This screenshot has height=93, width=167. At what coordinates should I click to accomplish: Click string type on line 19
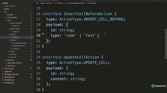(66, 30)
